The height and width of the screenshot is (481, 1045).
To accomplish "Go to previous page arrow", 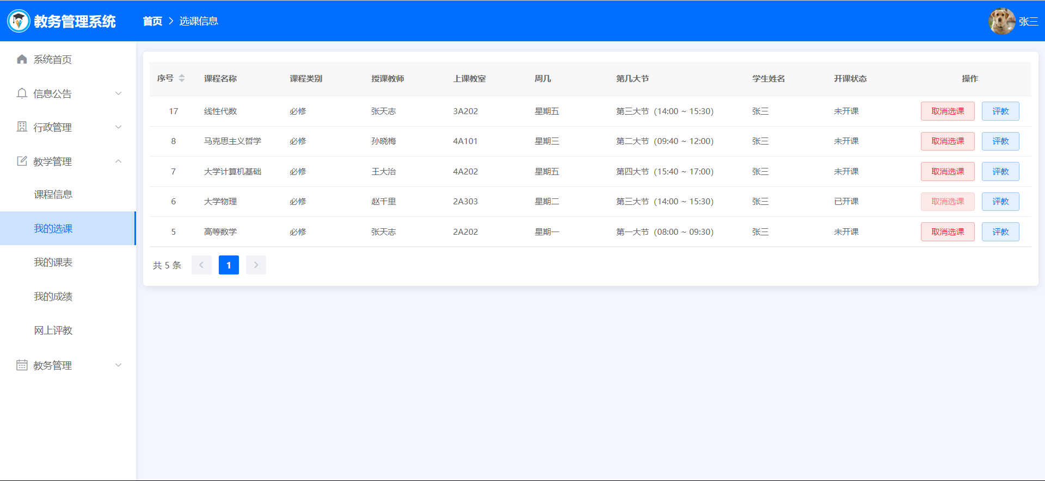I will click(x=201, y=265).
